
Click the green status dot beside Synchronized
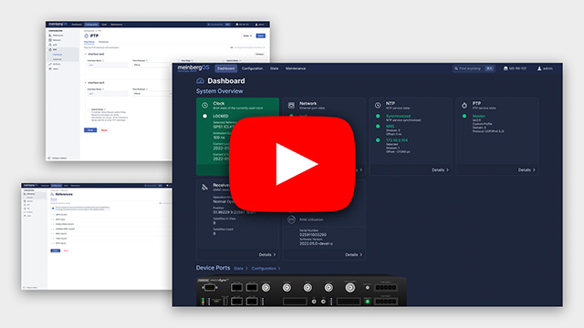pyautogui.click(x=378, y=116)
